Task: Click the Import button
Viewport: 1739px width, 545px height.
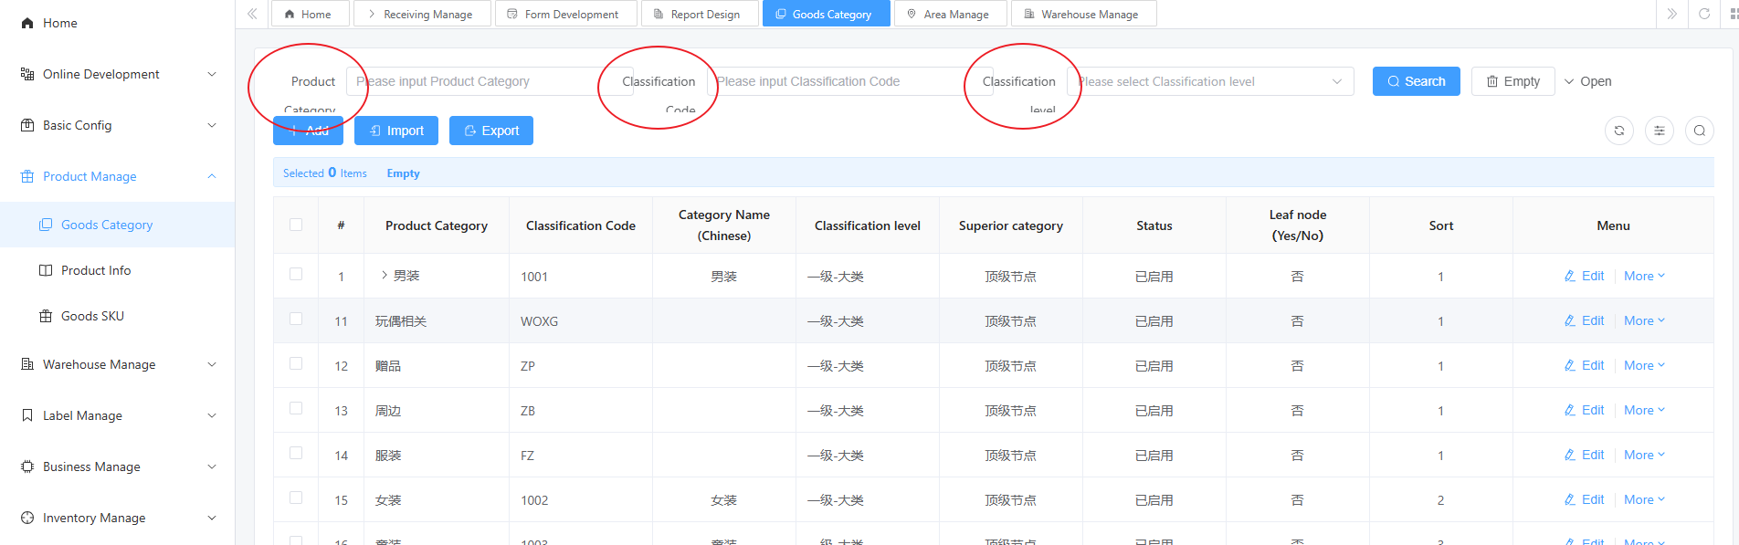Action: (x=396, y=131)
